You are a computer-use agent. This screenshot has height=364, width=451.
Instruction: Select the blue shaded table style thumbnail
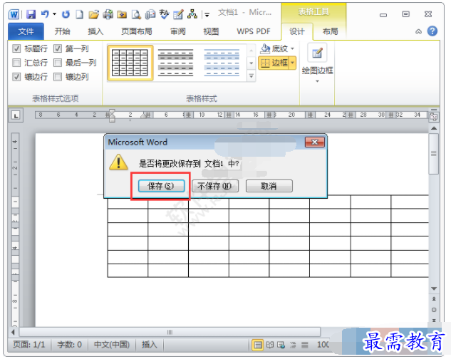click(x=222, y=63)
